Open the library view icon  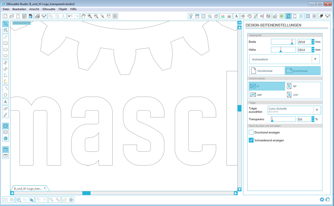[5, 132]
